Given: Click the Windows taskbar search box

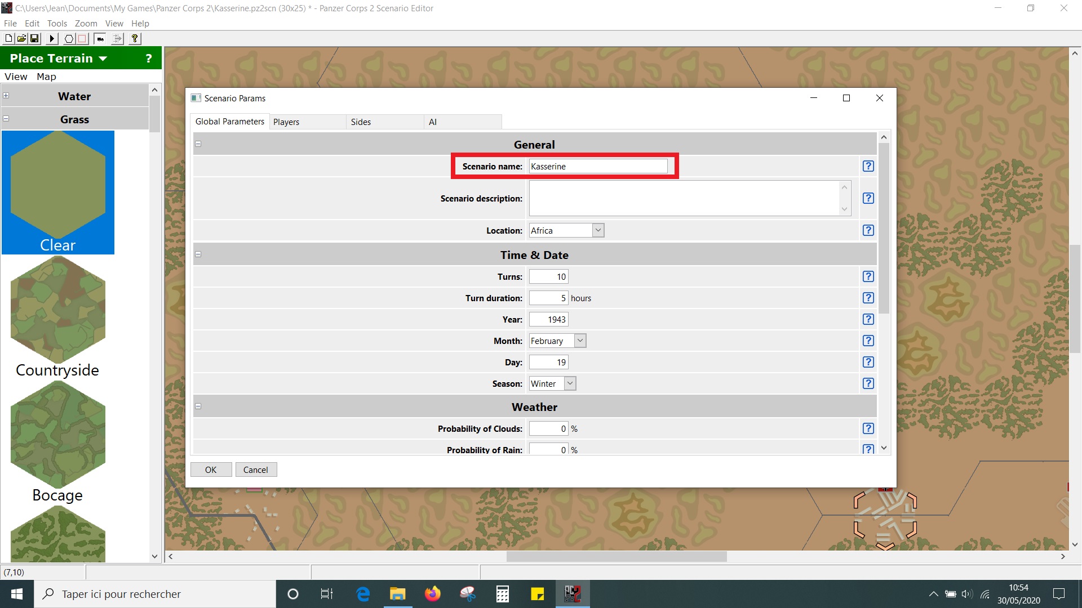Looking at the screenshot, I should 155,594.
